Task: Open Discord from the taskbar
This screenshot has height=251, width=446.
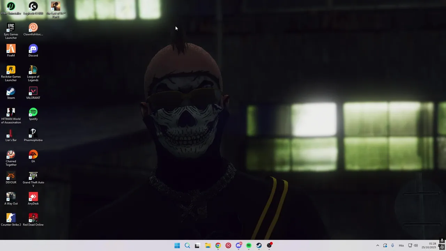Action: point(239,245)
